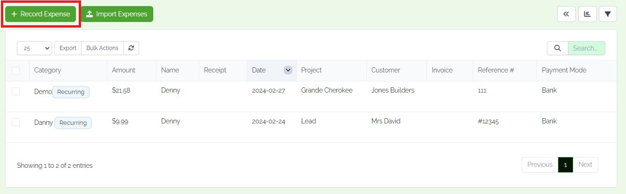Sort by the Amount column header

click(124, 70)
